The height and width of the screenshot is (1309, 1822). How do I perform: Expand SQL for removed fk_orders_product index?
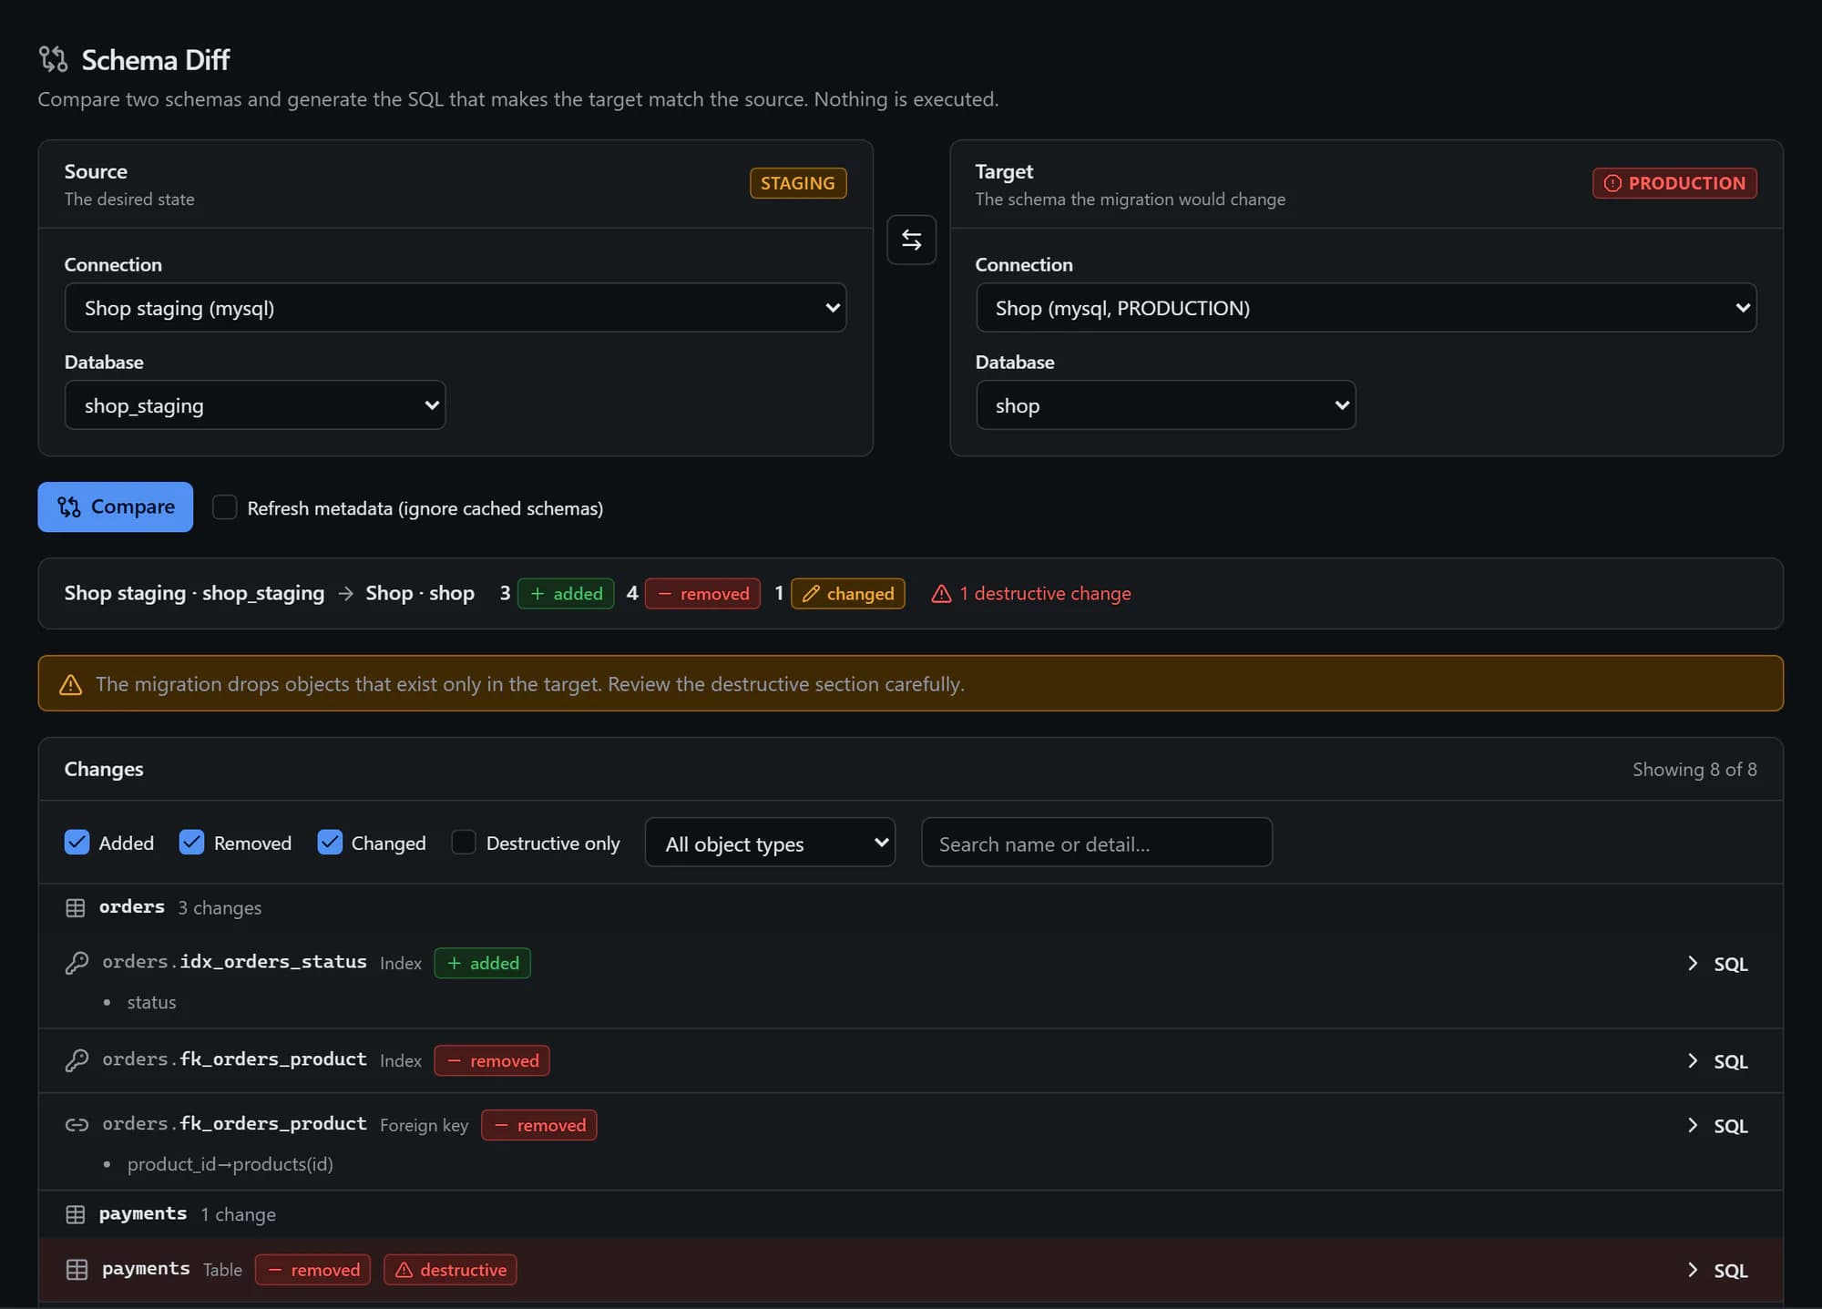(1717, 1061)
